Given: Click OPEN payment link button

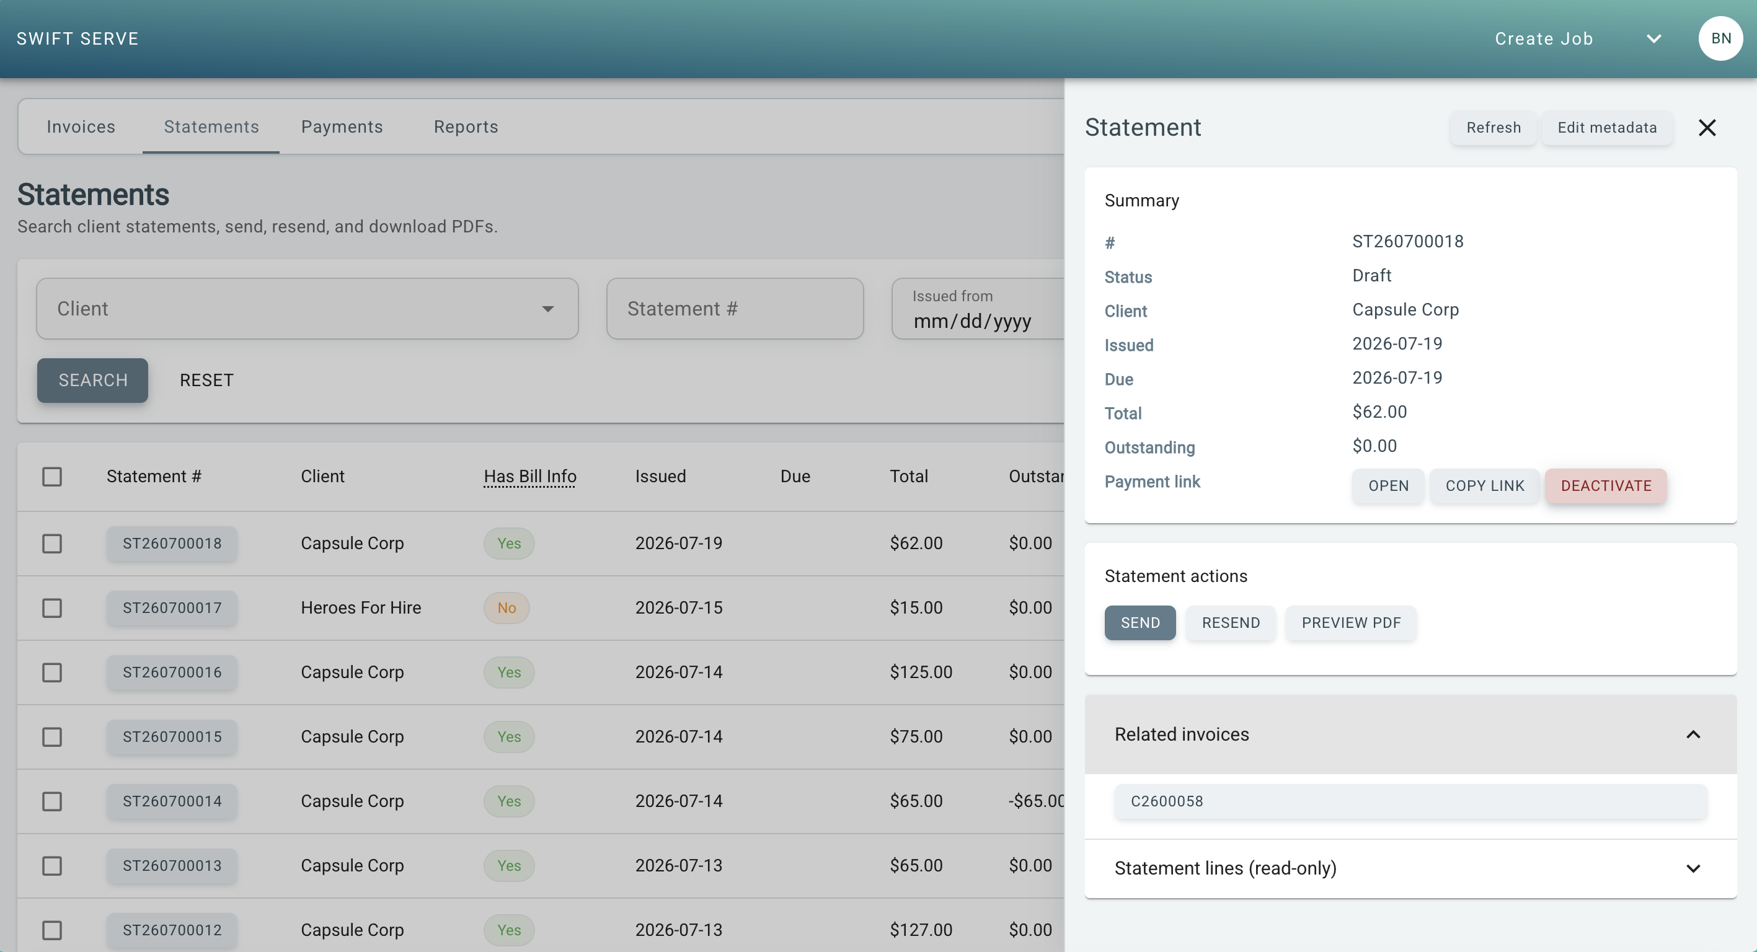Looking at the screenshot, I should click(1388, 487).
